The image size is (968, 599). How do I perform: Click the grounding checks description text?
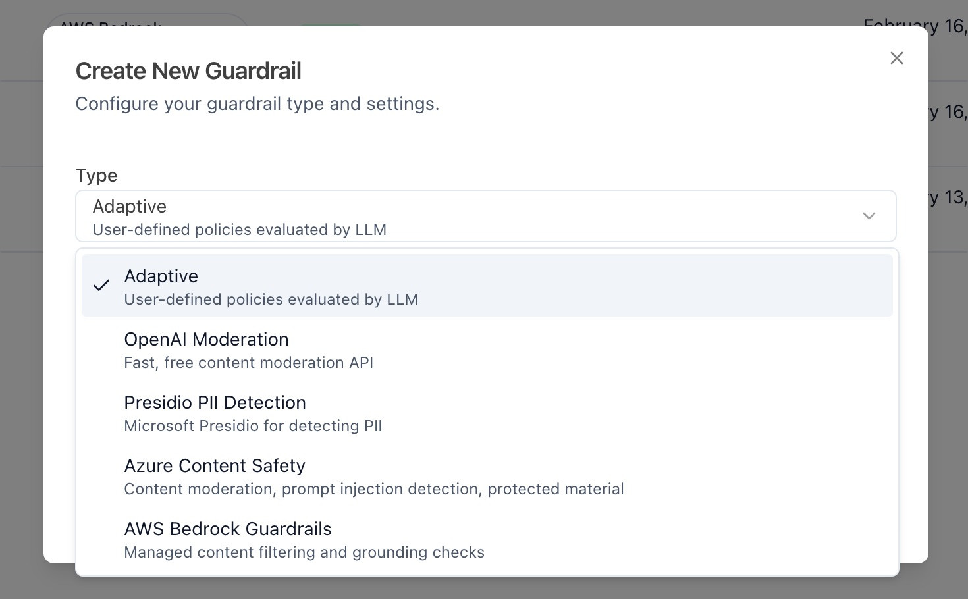(304, 552)
